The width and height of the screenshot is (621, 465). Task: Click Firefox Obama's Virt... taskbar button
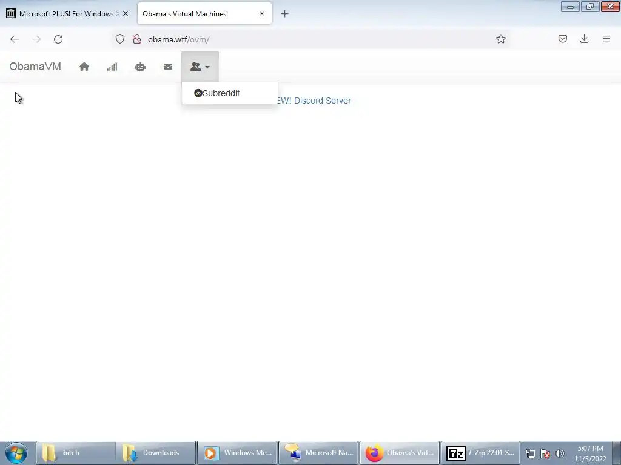coord(400,453)
